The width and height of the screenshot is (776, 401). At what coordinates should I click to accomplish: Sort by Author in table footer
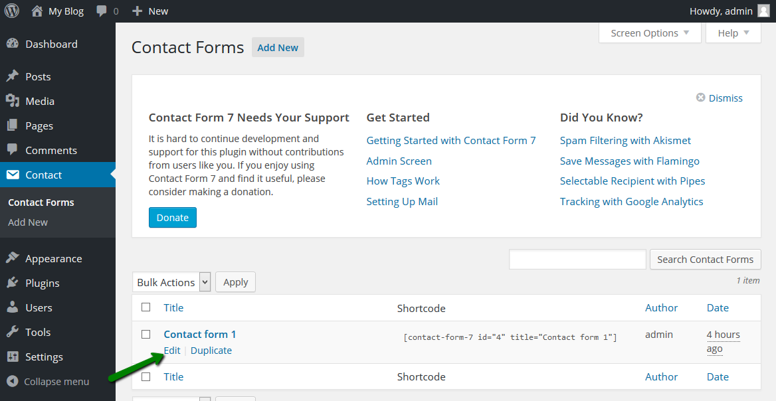click(x=661, y=377)
